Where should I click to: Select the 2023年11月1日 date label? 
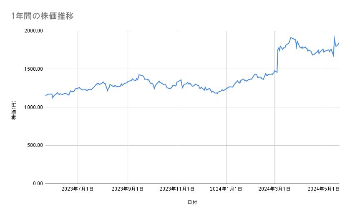177,189
